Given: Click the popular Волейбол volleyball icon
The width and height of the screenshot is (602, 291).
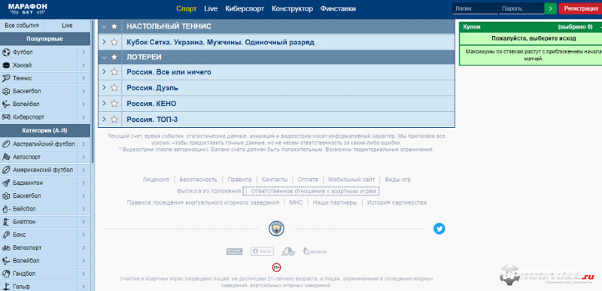Looking at the screenshot, I should pos(6,105).
